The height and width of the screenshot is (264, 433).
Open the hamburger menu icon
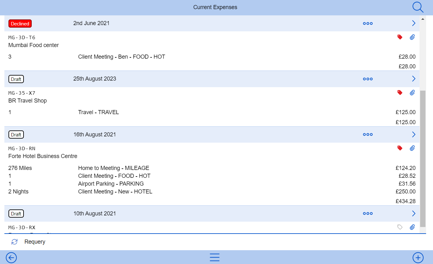tap(215, 257)
